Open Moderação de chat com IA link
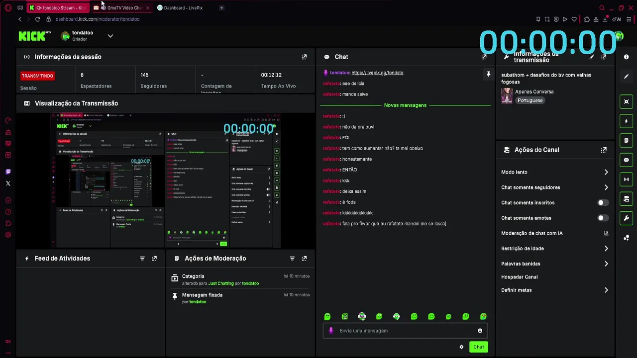The width and height of the screenshot is (637, 358). [606, 233]
